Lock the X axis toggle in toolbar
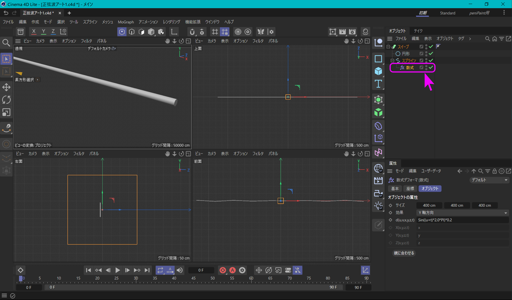This screenshot has width=512, height=300. tap(34, 32)
